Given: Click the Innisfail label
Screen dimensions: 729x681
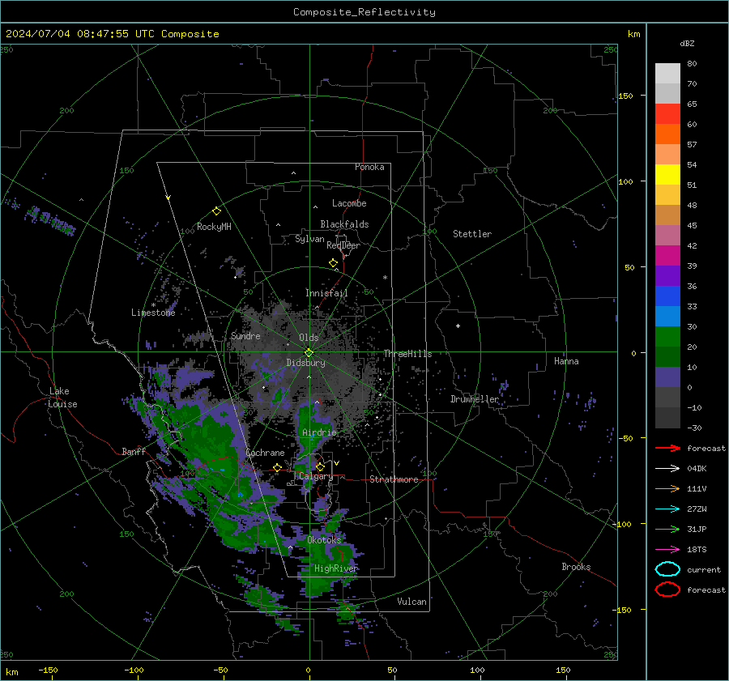Looking at the screenshot, I should coord(326,293).
